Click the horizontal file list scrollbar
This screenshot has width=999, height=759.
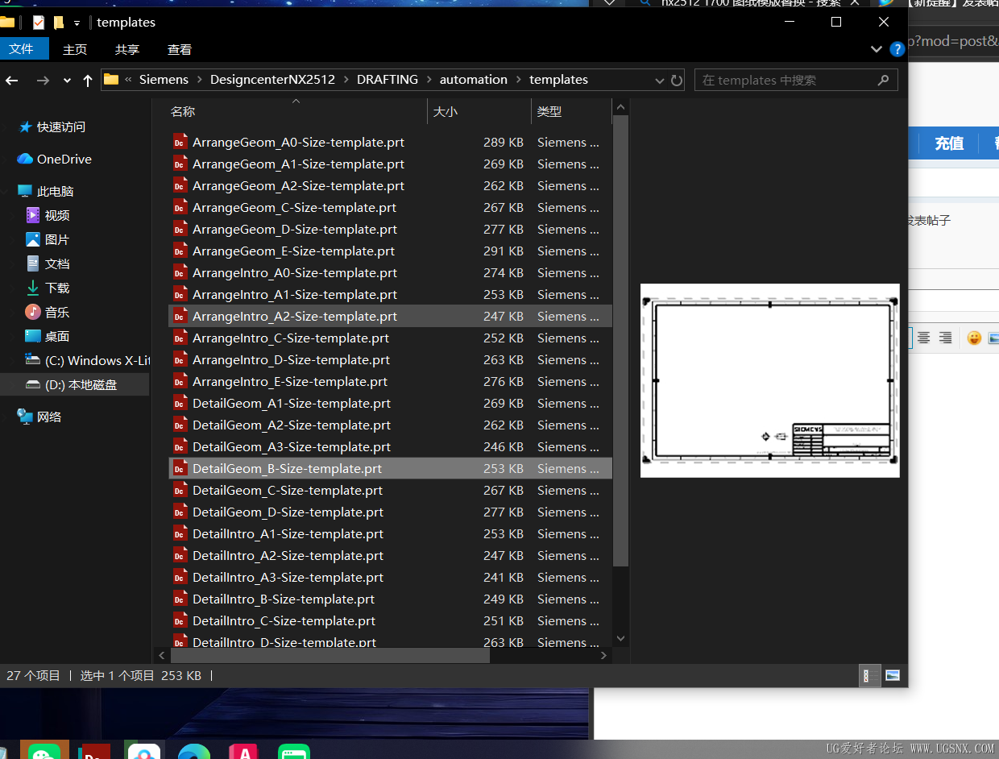click(x=329, y=656)
